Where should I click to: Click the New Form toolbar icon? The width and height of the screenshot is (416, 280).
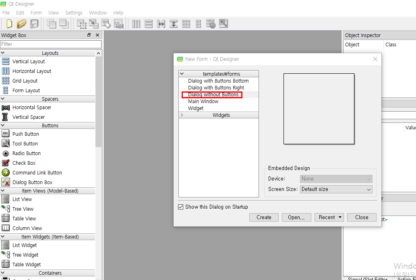tap(9, 24)
